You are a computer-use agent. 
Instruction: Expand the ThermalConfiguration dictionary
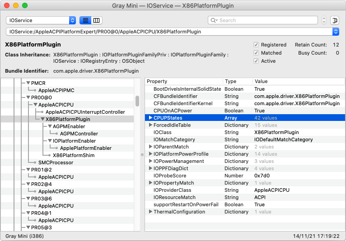(150, 212)
